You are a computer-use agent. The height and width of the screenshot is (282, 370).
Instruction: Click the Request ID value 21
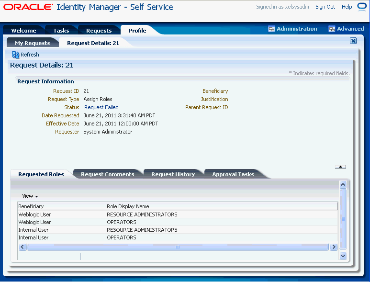point(86,91)
